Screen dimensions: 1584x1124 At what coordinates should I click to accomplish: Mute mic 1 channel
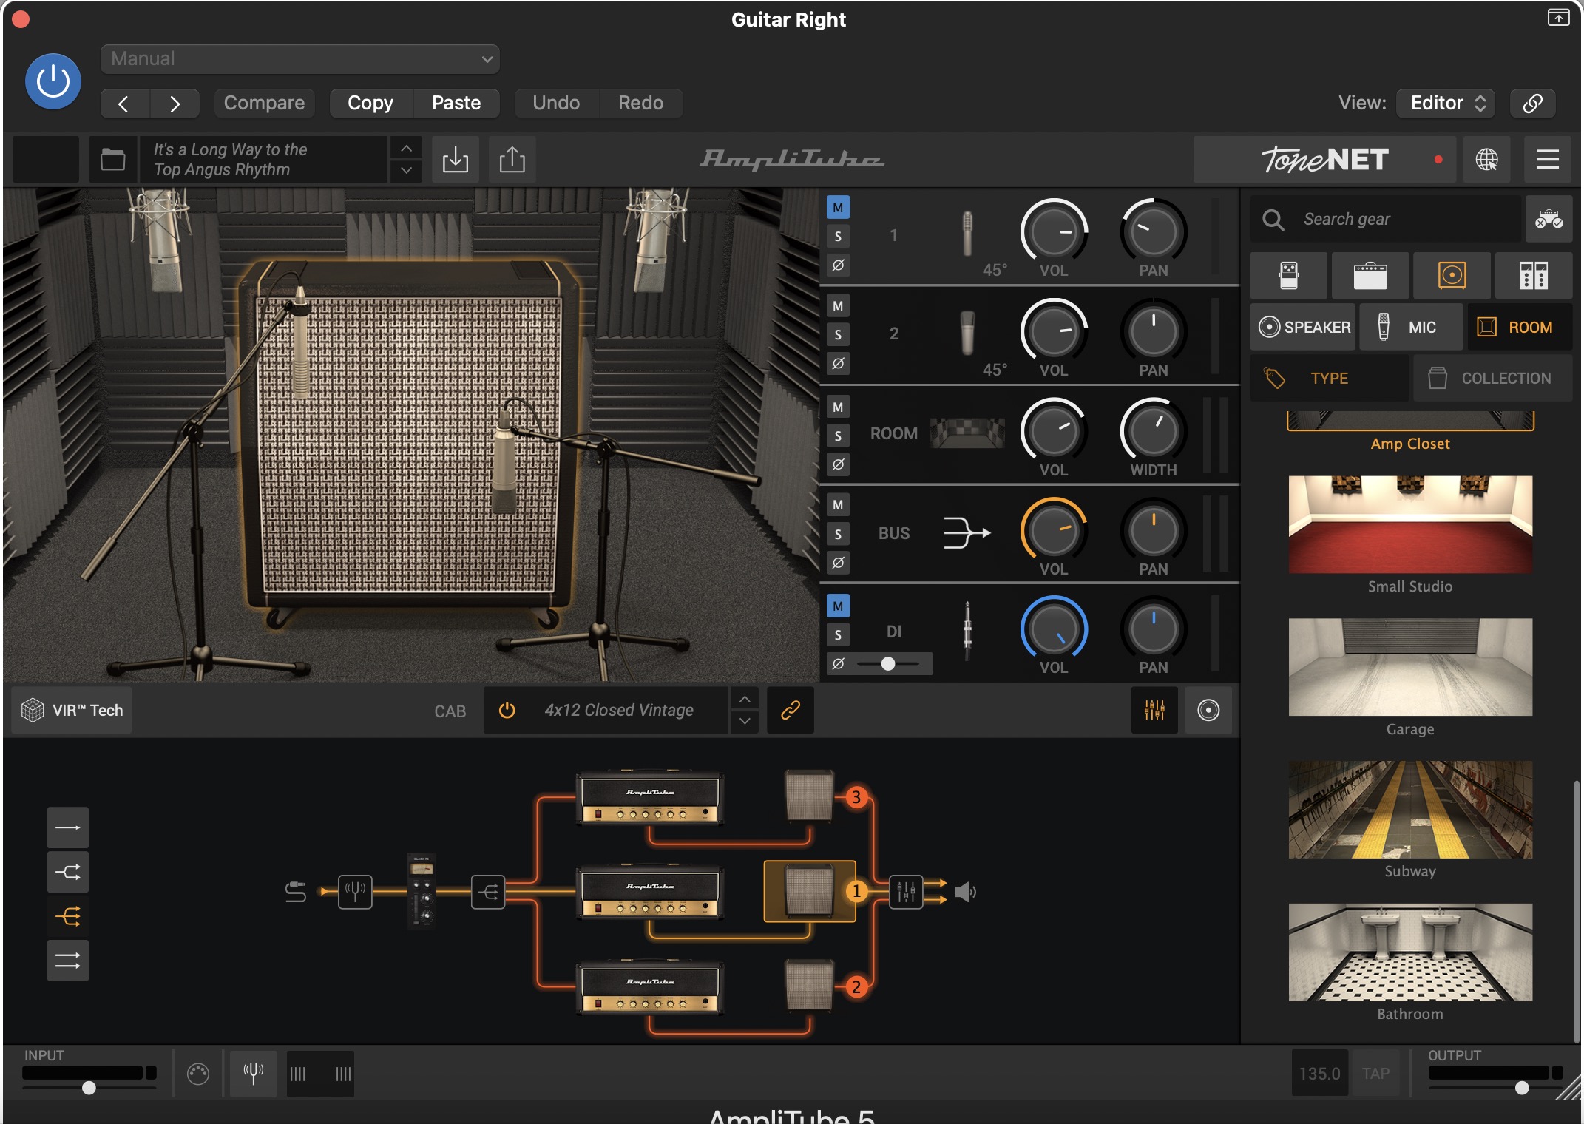(838, 208)
